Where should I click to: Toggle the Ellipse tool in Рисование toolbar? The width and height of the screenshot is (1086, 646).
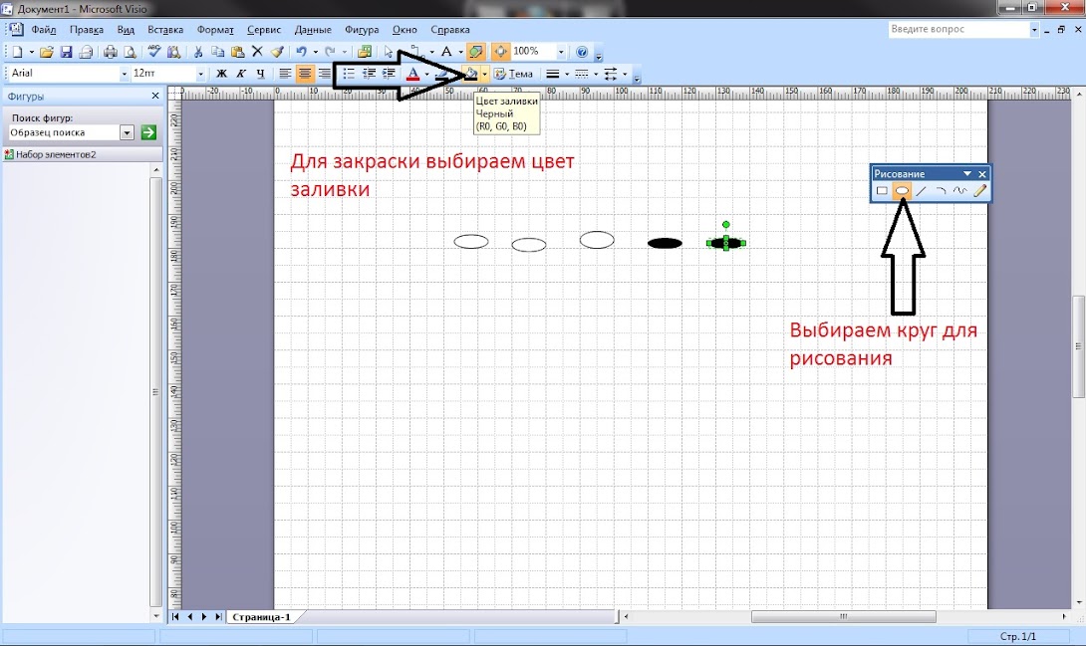(x=902, y=191)
